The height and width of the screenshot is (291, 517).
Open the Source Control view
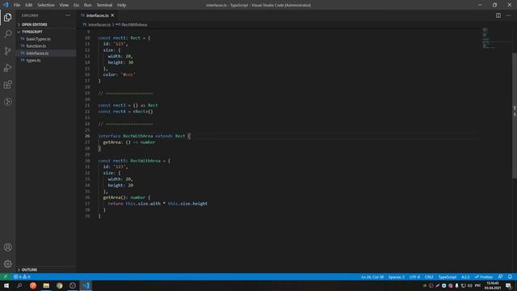[x=7, y=51]
